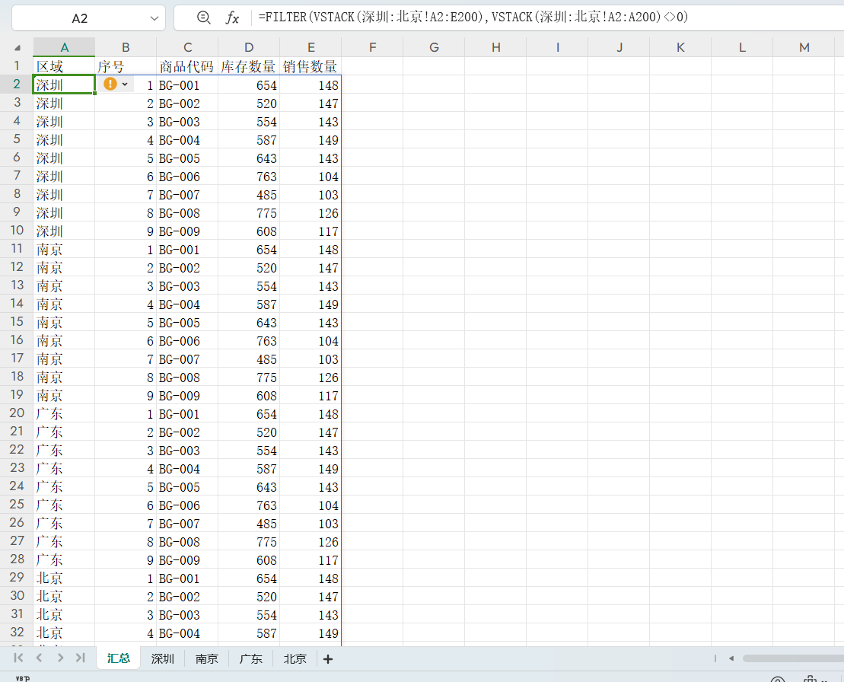Open the Name Box dropdown arrow
Screen dimensions: 844x682
pyautogui.click(x=154, y=18)
